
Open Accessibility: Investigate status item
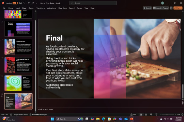click(x=38, y=115)
